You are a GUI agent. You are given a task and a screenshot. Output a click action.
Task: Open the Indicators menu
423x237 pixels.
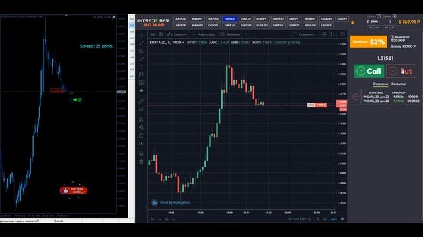coord(204,34)
